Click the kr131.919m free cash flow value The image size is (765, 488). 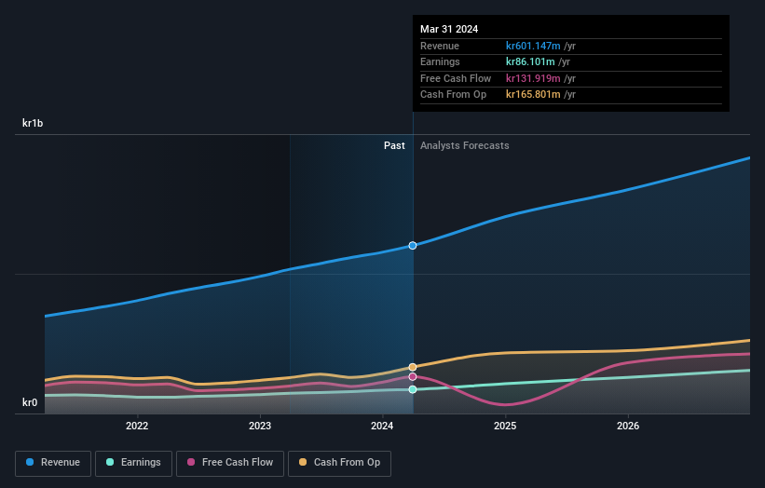[x=533, y=78]
